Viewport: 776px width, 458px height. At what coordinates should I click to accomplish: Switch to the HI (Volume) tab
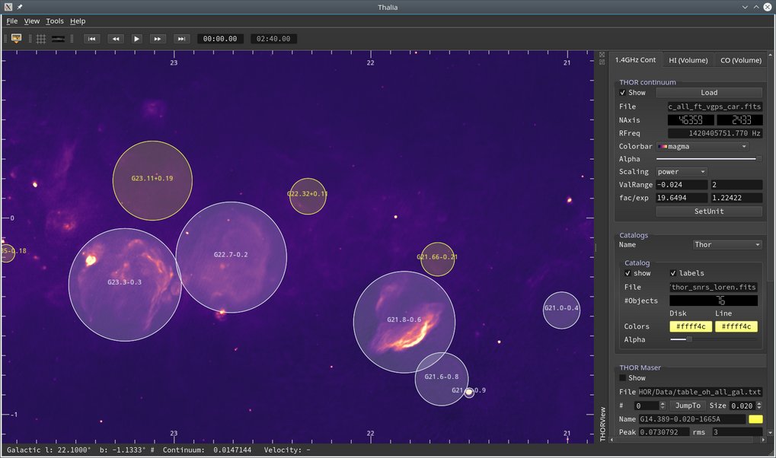click(688, 60)
